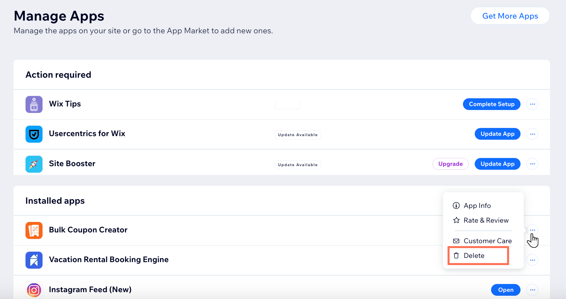The image size is (566, 299).
Task: Click the Usercentrics for Wix name
Action: [87, 134]
